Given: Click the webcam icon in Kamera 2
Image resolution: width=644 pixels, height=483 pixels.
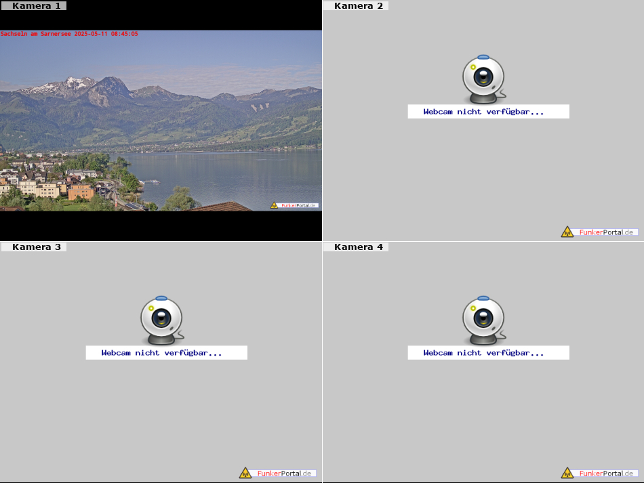Looking at the screenshot, I should point(484,79).
